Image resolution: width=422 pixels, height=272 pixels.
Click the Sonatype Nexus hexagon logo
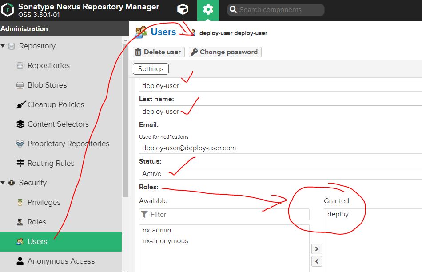7,10
